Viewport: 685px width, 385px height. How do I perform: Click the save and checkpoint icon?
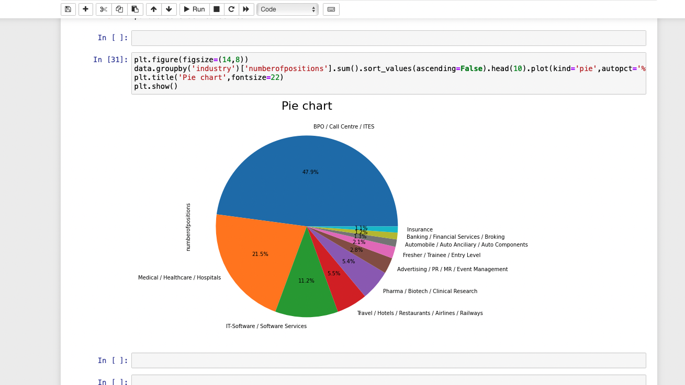click(68, 9)
